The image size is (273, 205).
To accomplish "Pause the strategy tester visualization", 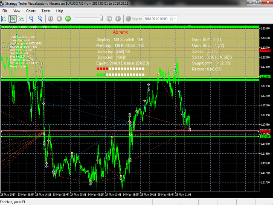I will coord(50,19).
